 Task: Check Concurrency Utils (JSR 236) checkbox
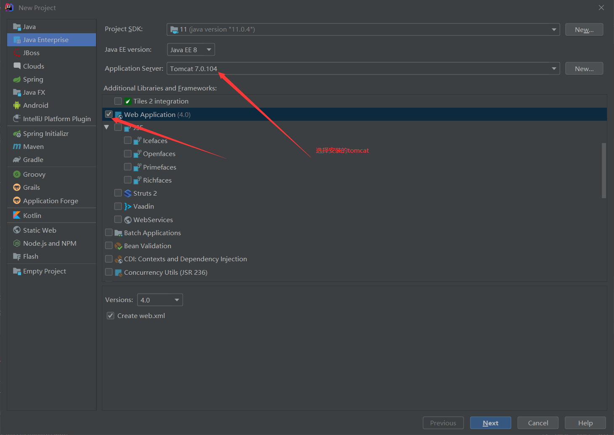(x=109, y=272)
